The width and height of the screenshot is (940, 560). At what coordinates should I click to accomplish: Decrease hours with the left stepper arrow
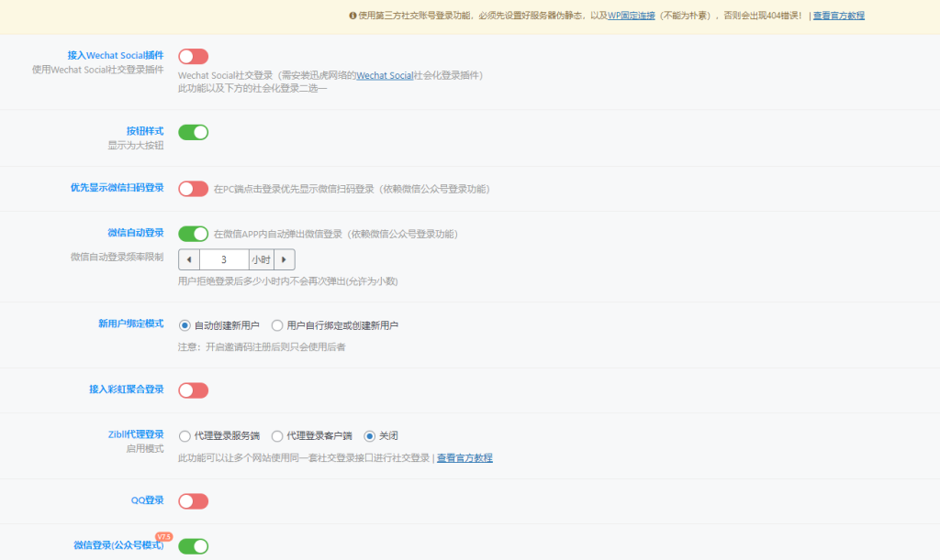pos(189,259)
